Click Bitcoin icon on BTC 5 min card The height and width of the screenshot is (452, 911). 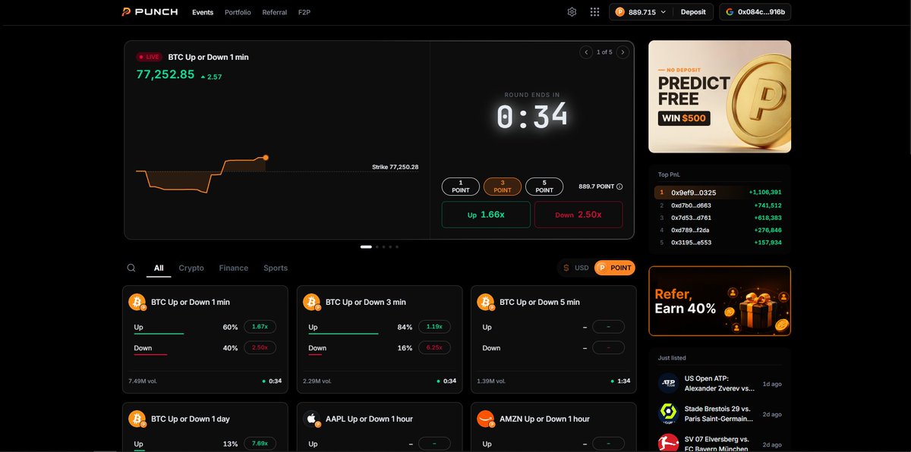[486, 302]
